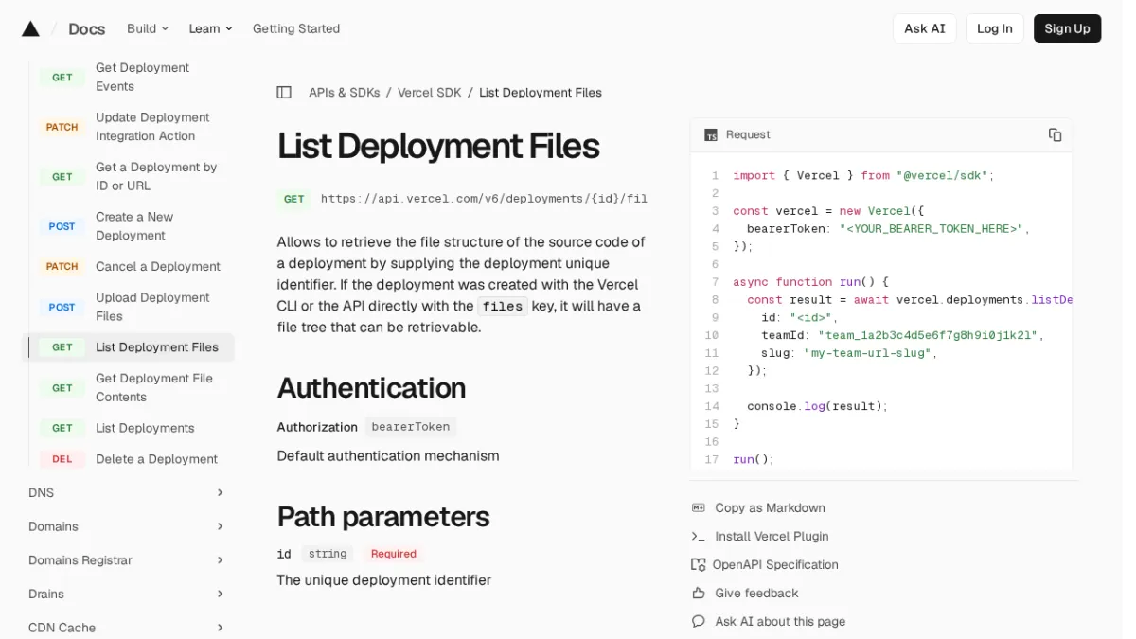Click the PATCH badge beside Cancel a Deployment
Viewport: 1136px width, 639px height.
pyautogui.click(x=62, y=267)
